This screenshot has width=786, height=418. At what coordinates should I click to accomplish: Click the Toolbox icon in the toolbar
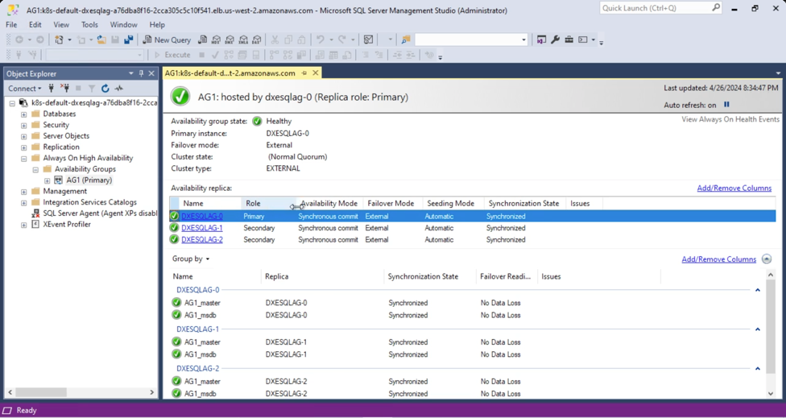(569, 39)
